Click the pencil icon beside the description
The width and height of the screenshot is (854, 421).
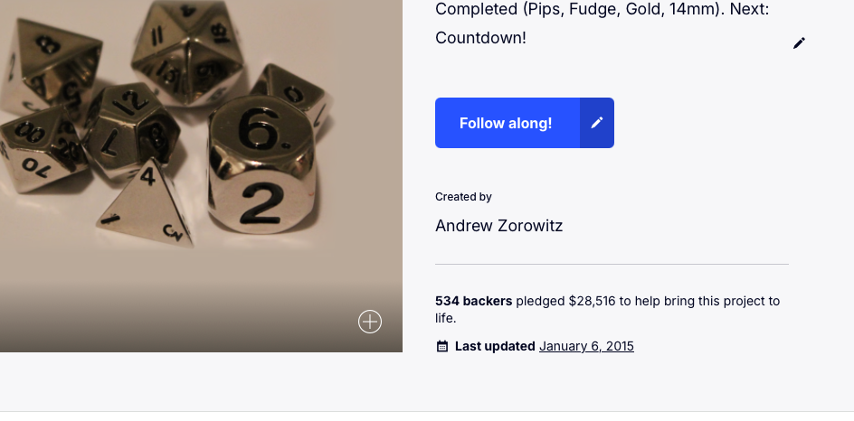(799, 43)
